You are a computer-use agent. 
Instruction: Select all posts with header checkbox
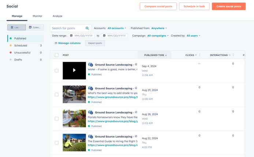pos(56,55)
